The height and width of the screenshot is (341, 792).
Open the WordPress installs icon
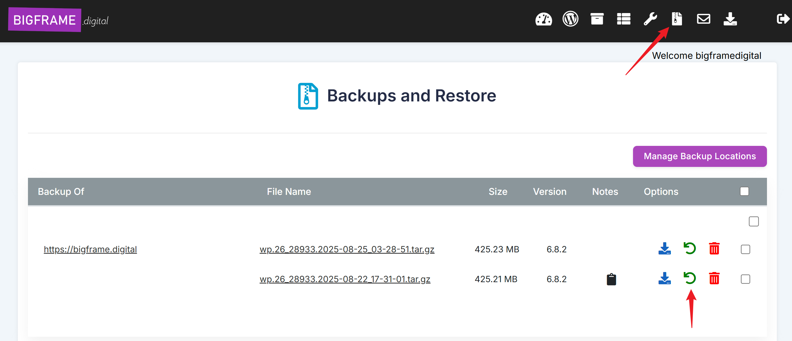570,19
